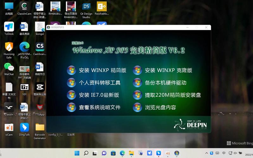Select the PassFabfo desktop icon
The image size is (253, 158).
(x=102, y=9)
